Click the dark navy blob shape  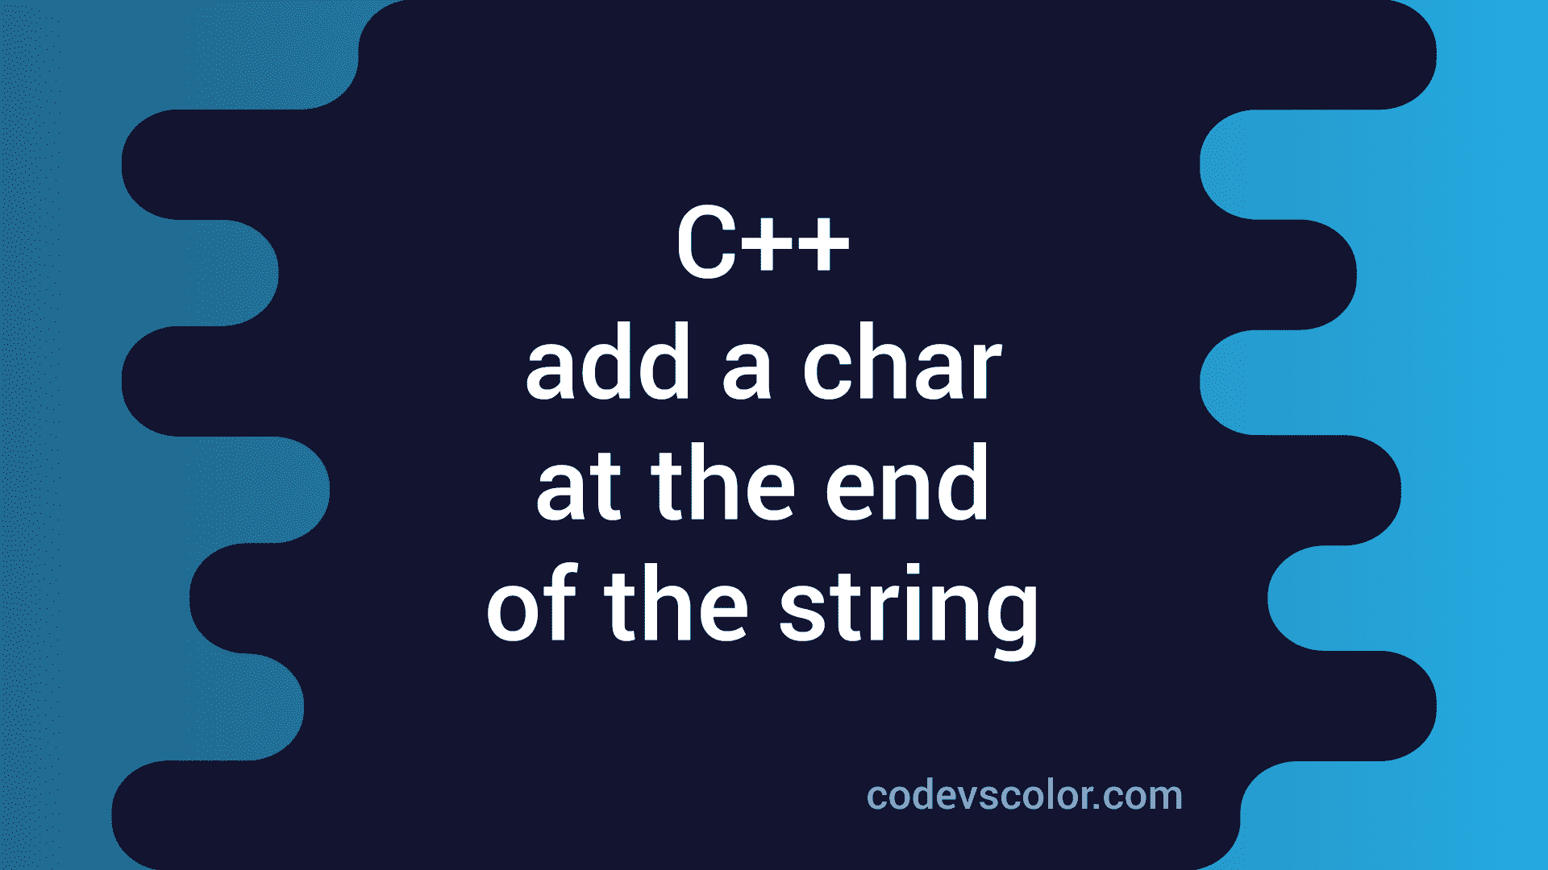(774, 436)
